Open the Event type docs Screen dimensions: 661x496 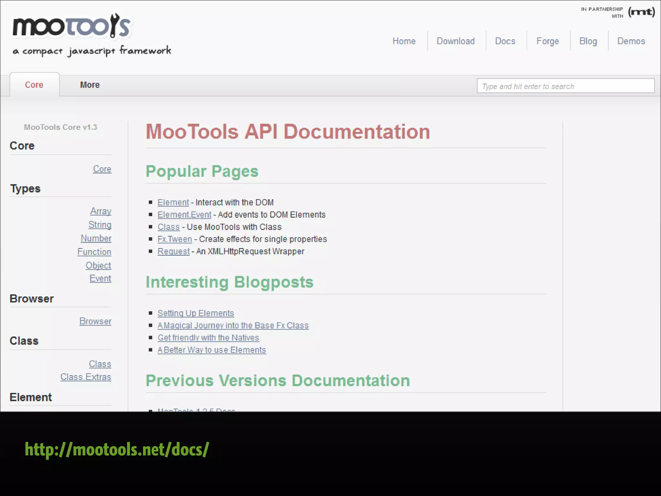100,278
